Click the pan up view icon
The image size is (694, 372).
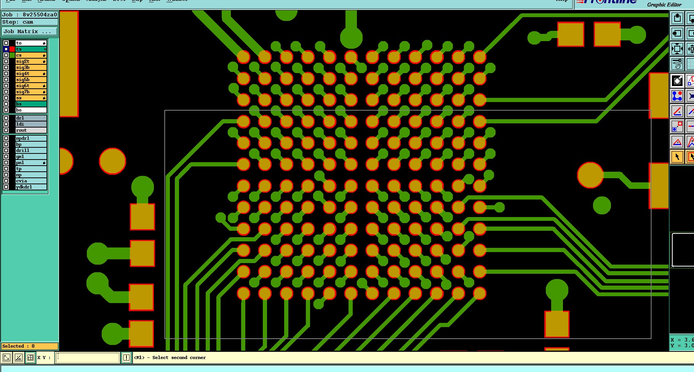677,18
